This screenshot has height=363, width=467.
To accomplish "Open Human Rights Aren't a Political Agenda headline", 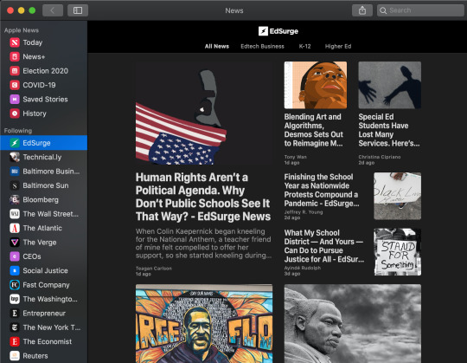I will [203, 197].
